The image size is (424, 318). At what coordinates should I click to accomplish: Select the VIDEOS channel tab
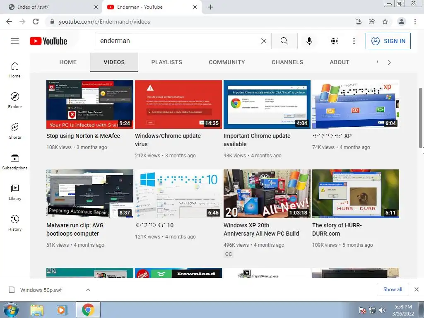pos(114,62)
